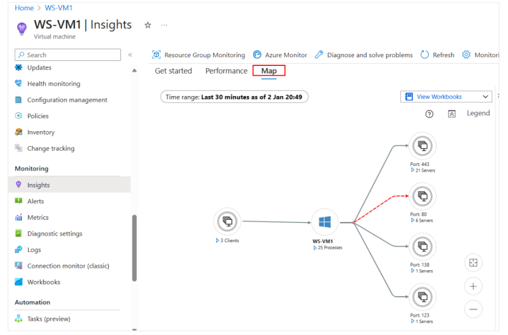The height and width of the screenshot is (335, 508).
Task: Refresh the Insights view
Action: point(438,55)
